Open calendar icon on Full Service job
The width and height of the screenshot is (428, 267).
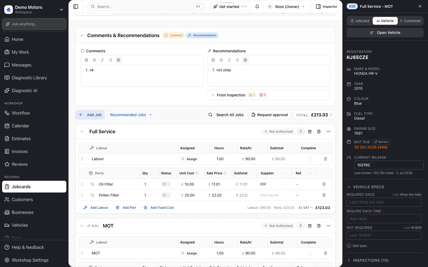coord(310,132)
